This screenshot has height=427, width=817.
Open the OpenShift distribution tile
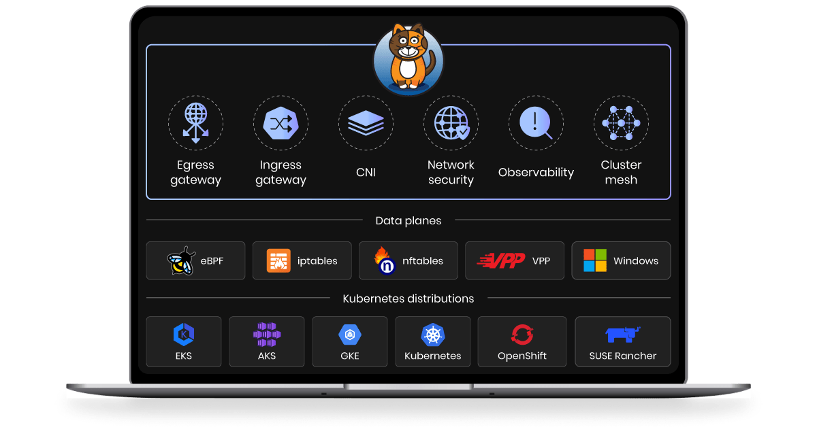[522, 341]
